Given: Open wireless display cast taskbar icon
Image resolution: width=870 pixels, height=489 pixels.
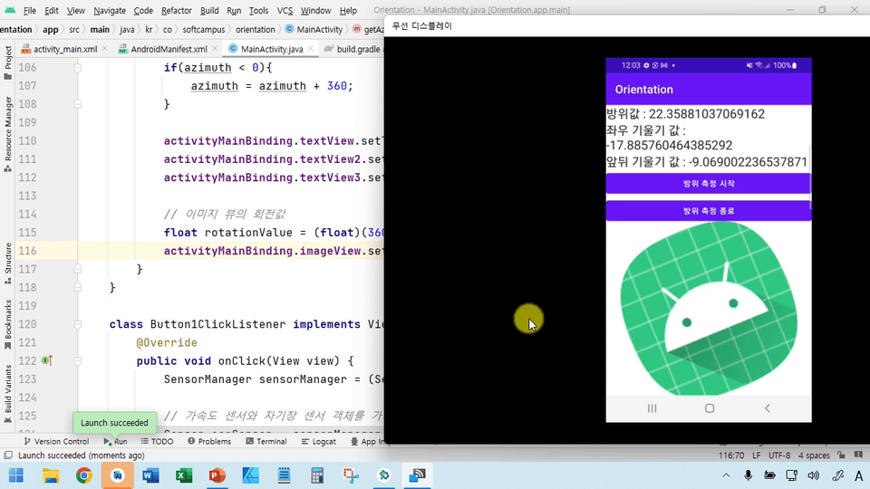Looking at the screenshot, I should 417,475.
